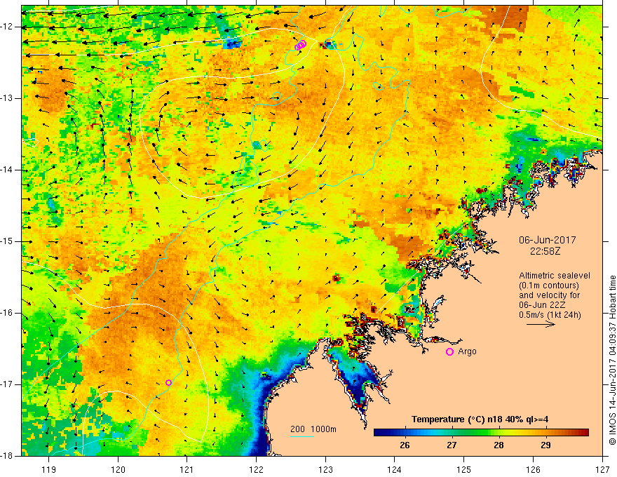
Task: Click the 'Temperature (°C) n18 40% ql>=4' title
Action: click(480, 419)
